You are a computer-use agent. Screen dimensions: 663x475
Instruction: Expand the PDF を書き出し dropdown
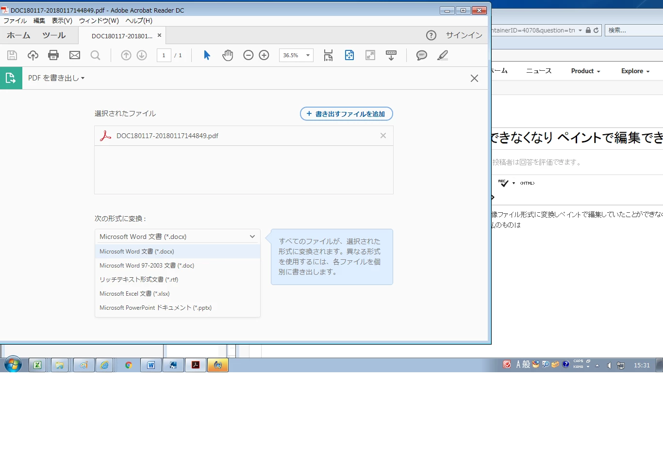coord(56,78)
